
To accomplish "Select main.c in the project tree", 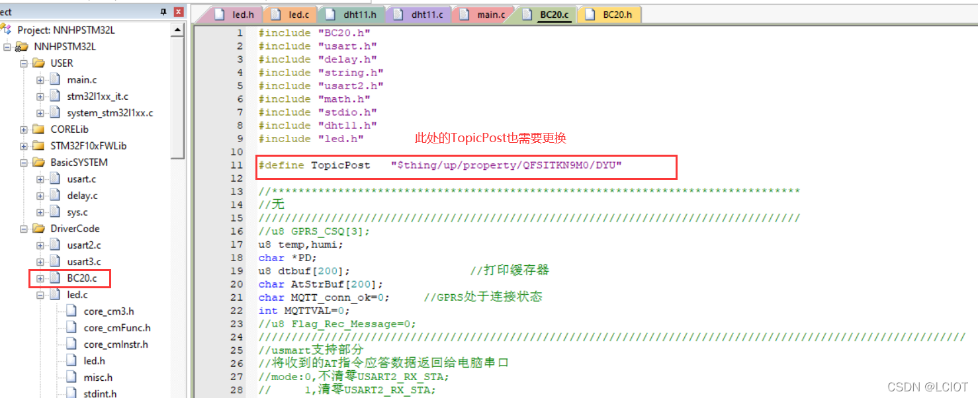I will click(x=82, y=80).
